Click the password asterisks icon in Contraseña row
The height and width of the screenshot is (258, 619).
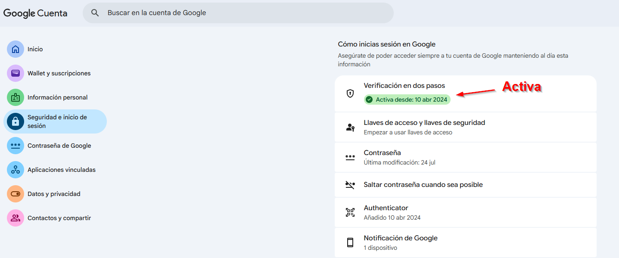pos(350,157)
